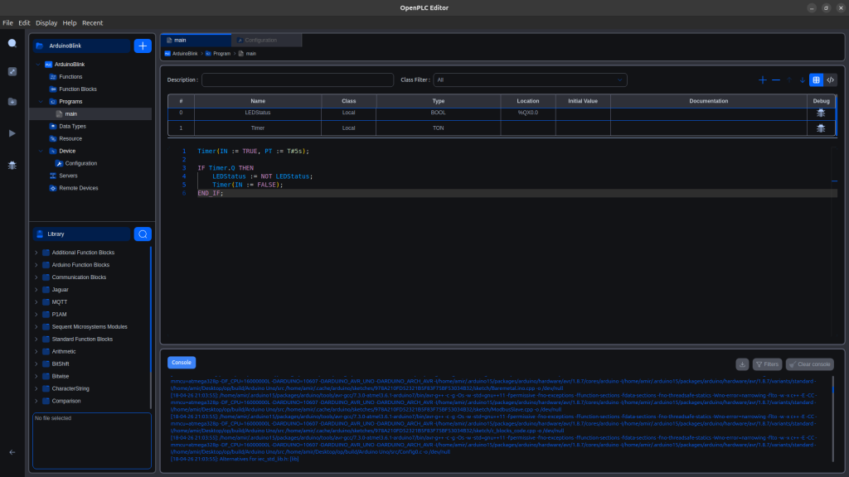The image size is (849, 477).
Task: Open the File menu
Action: 7,22
